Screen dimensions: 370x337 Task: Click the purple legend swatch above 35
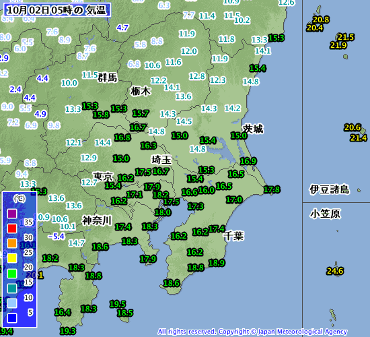(12, 214)
